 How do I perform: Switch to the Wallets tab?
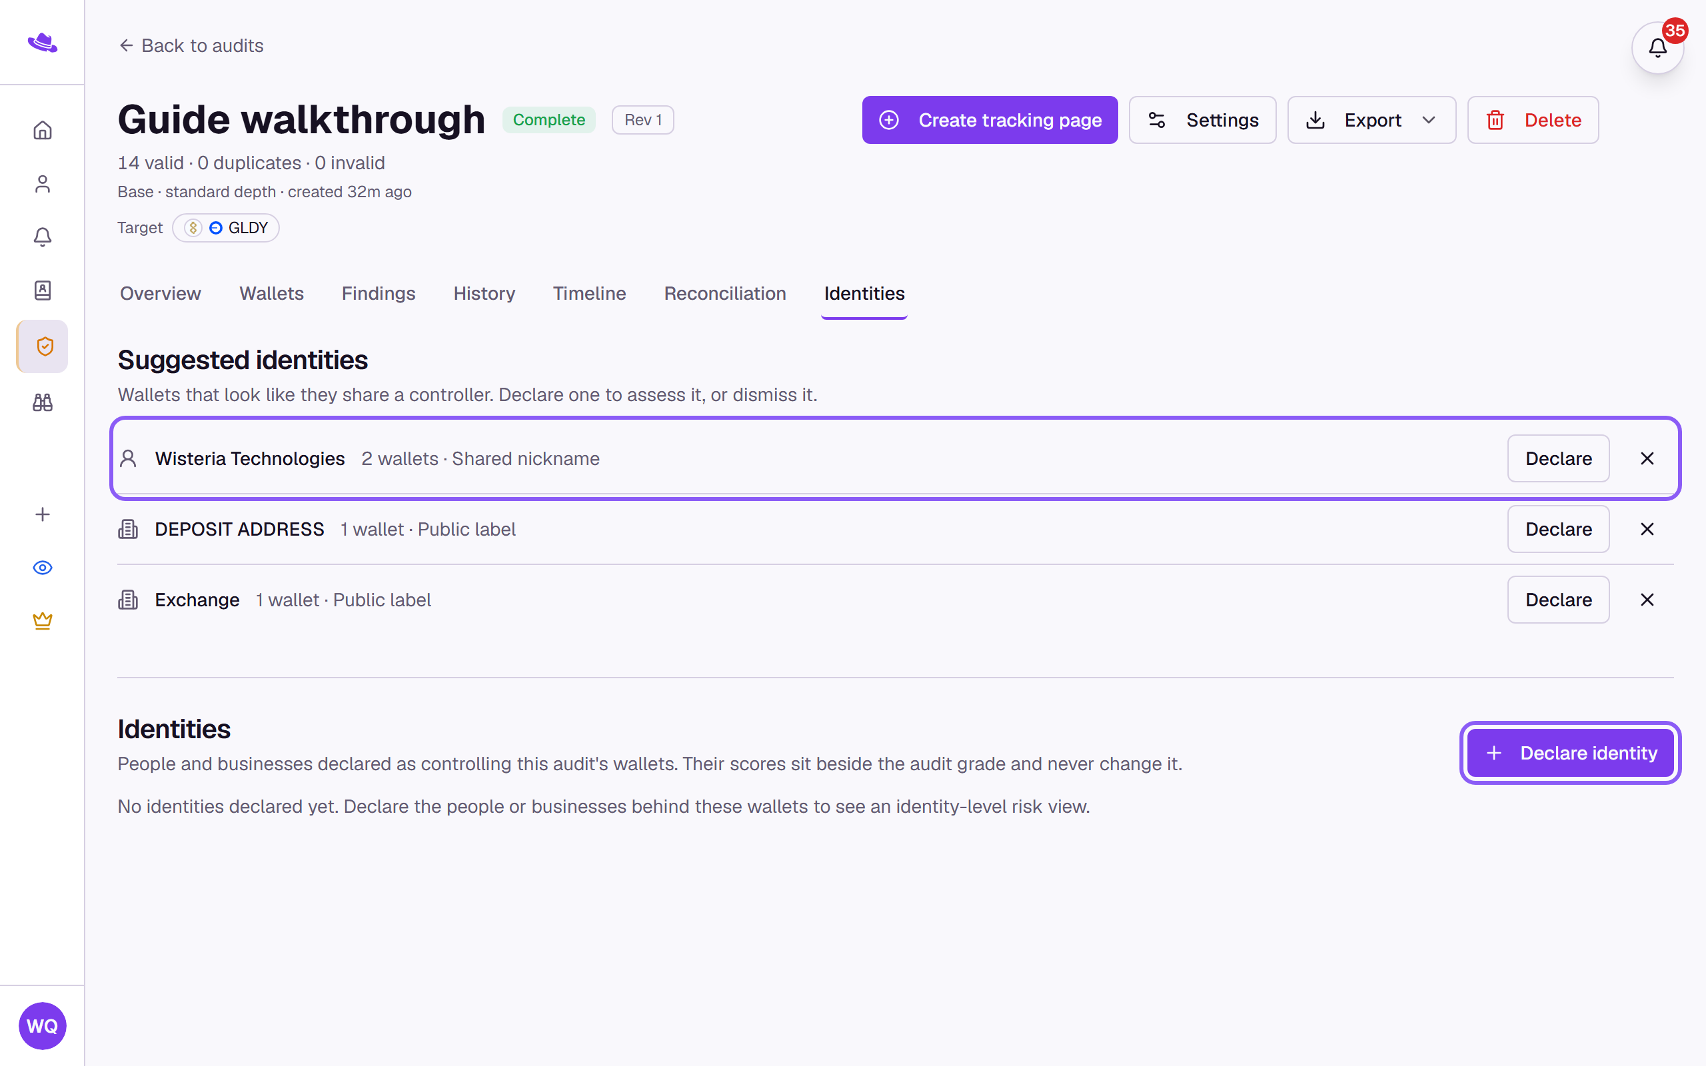click(271, 293)
